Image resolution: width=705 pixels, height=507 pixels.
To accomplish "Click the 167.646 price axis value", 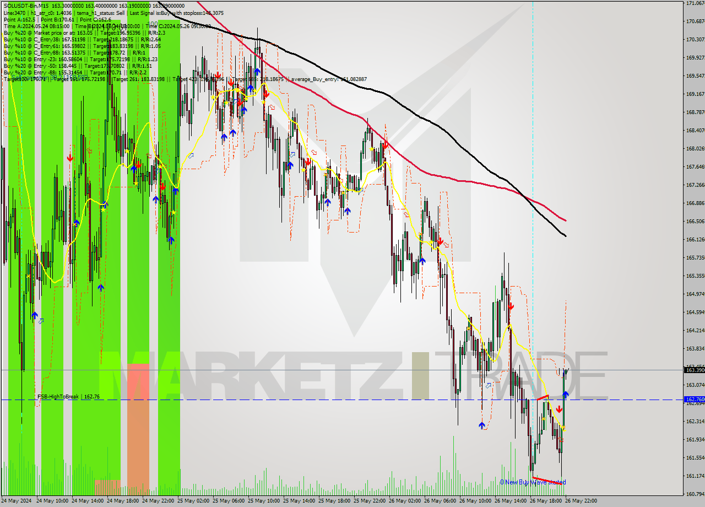I will tap(696, 167).
